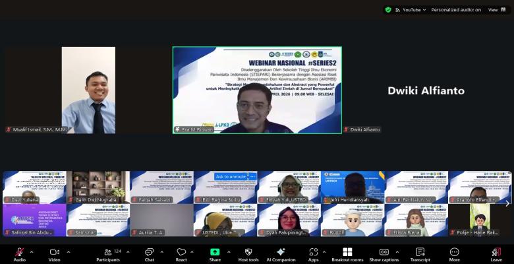Open the View layout menu

(496, 10)
